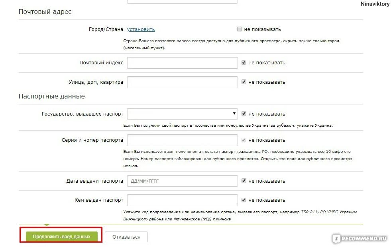Click the 'Продолжить ввод данных' button
Viewport: 391px width, 247px height.
[x=62, y=237]
